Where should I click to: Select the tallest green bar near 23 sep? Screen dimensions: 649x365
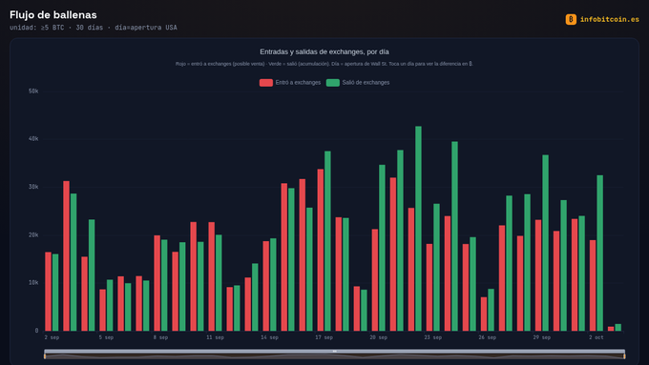pyautogui.click(x=418, y=229)
